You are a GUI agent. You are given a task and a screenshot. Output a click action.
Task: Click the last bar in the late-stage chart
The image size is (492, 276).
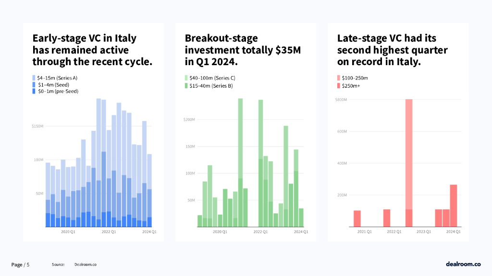click(x=454, y=206)
